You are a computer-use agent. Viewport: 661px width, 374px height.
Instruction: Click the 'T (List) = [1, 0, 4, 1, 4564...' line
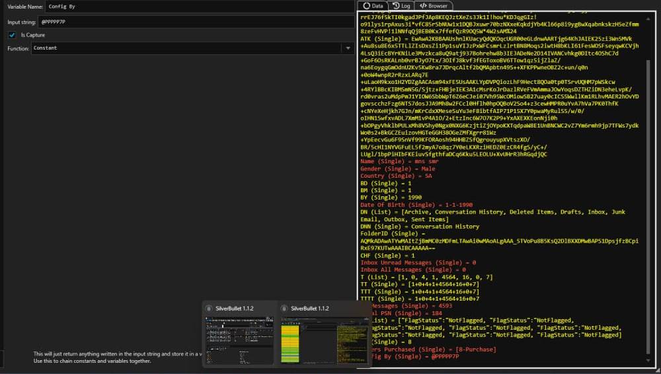tap(426, 277)
